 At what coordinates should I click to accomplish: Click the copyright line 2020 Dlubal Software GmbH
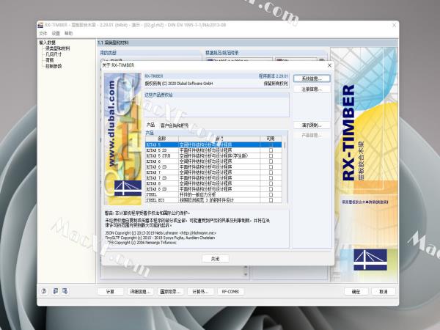point(179,84)
